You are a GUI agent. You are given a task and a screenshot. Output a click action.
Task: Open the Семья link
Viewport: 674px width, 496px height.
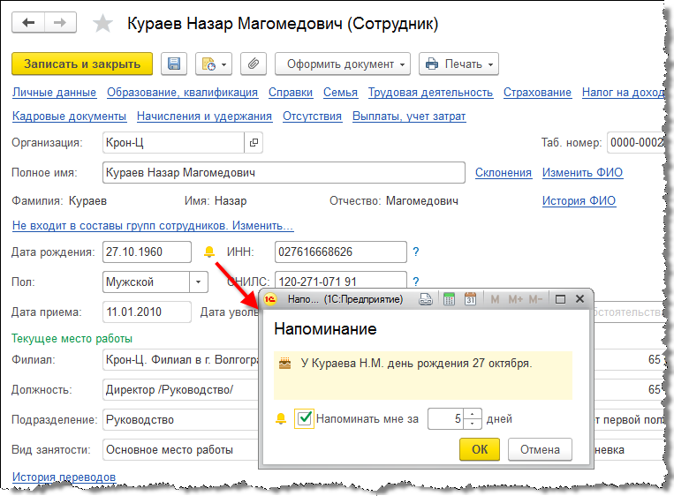[x=340, y=93]
